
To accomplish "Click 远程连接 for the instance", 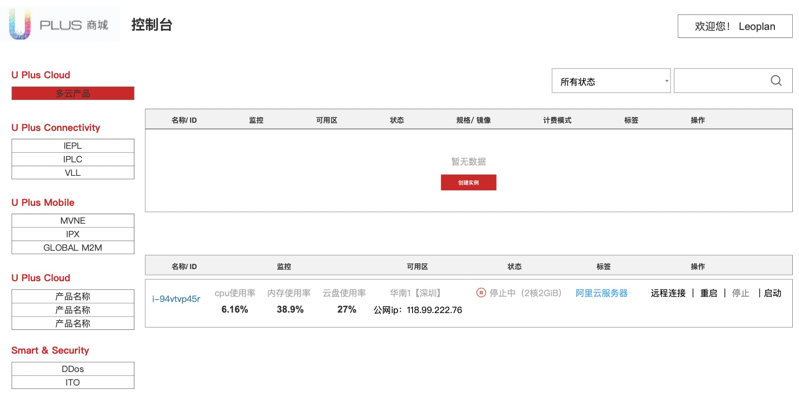I will (668, 293).
